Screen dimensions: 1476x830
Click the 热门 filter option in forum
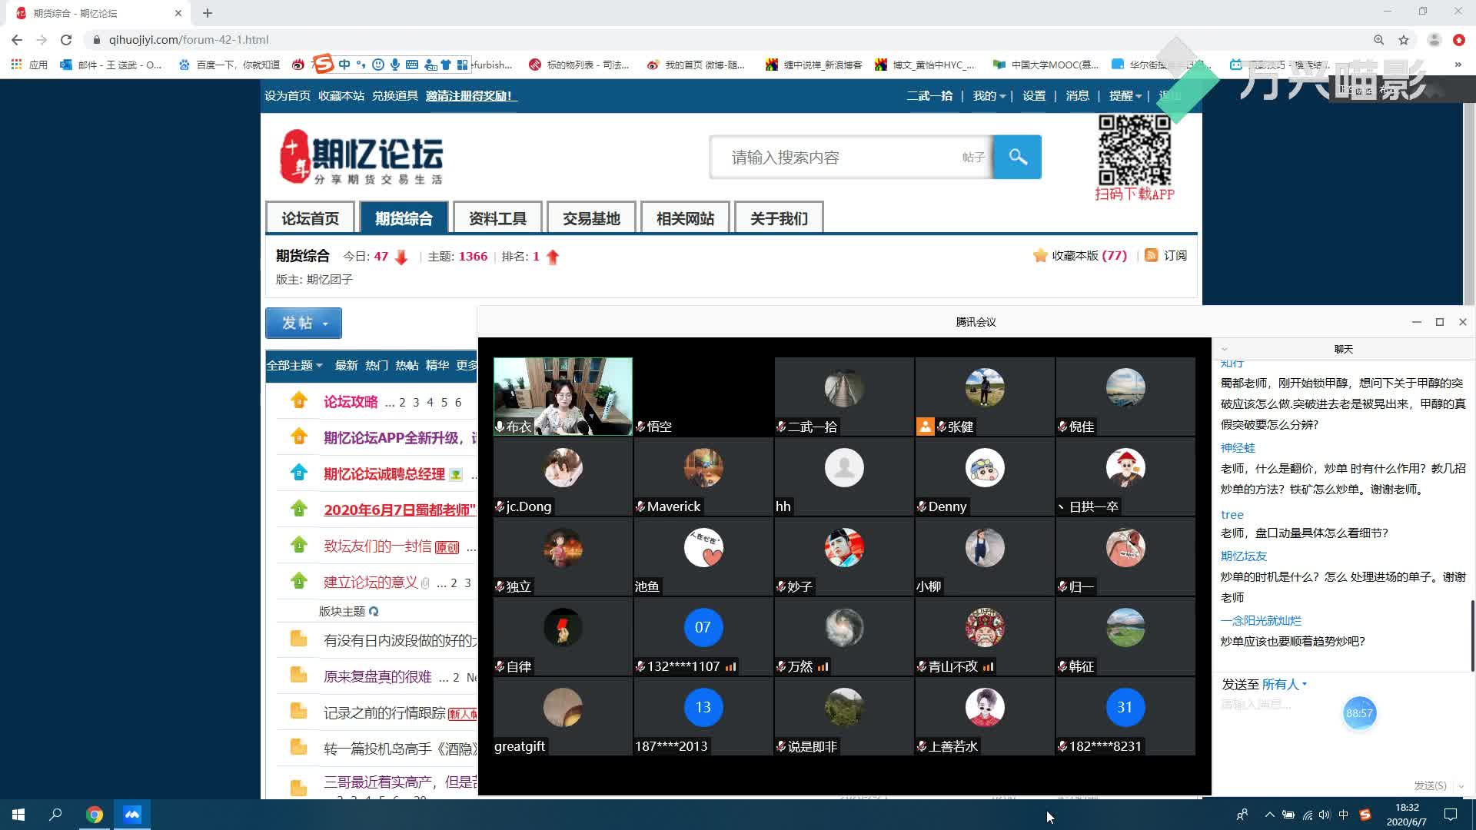pyautogui.click(x=377, y=365)
